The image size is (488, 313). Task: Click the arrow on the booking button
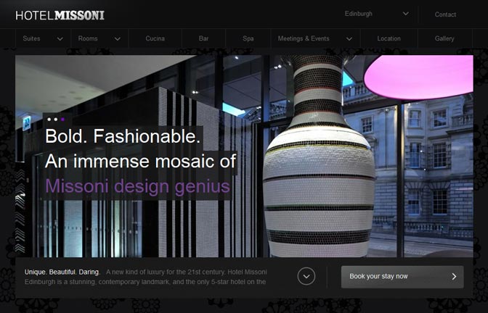pyautogui.click(x=454, y=276)
